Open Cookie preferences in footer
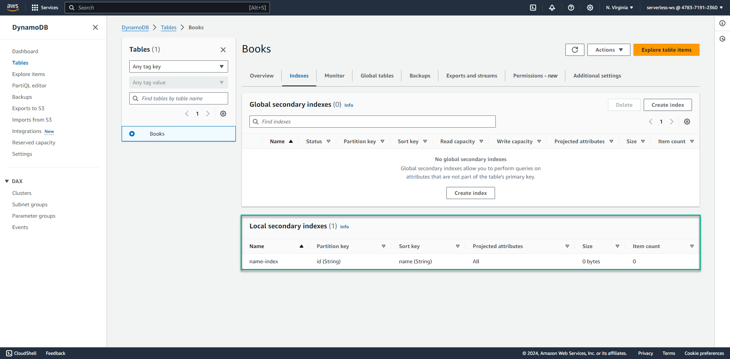This screenshot has height=359, width=730. click(704, 353)
